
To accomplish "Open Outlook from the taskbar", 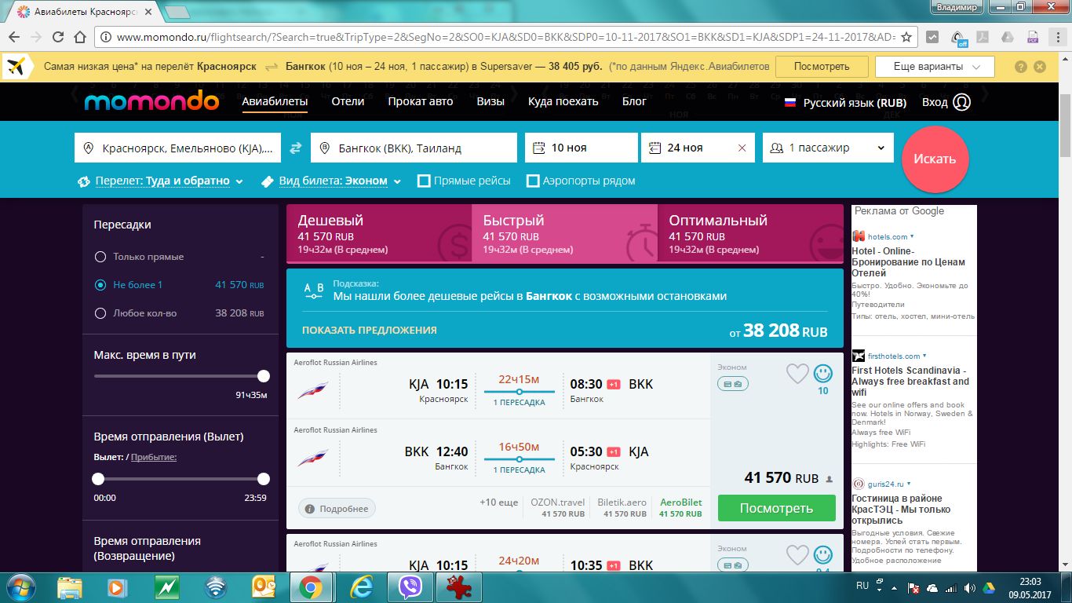I will [264, 587].
